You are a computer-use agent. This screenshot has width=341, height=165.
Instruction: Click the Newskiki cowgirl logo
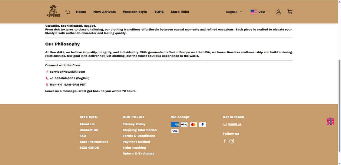(53, 11)
